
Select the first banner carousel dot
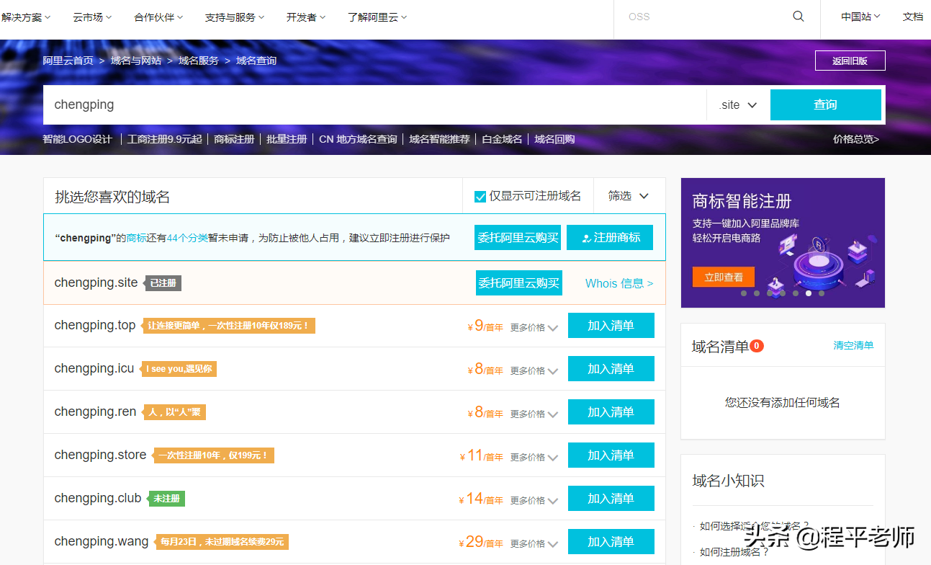pyautogui.click(x=744, y=293)
